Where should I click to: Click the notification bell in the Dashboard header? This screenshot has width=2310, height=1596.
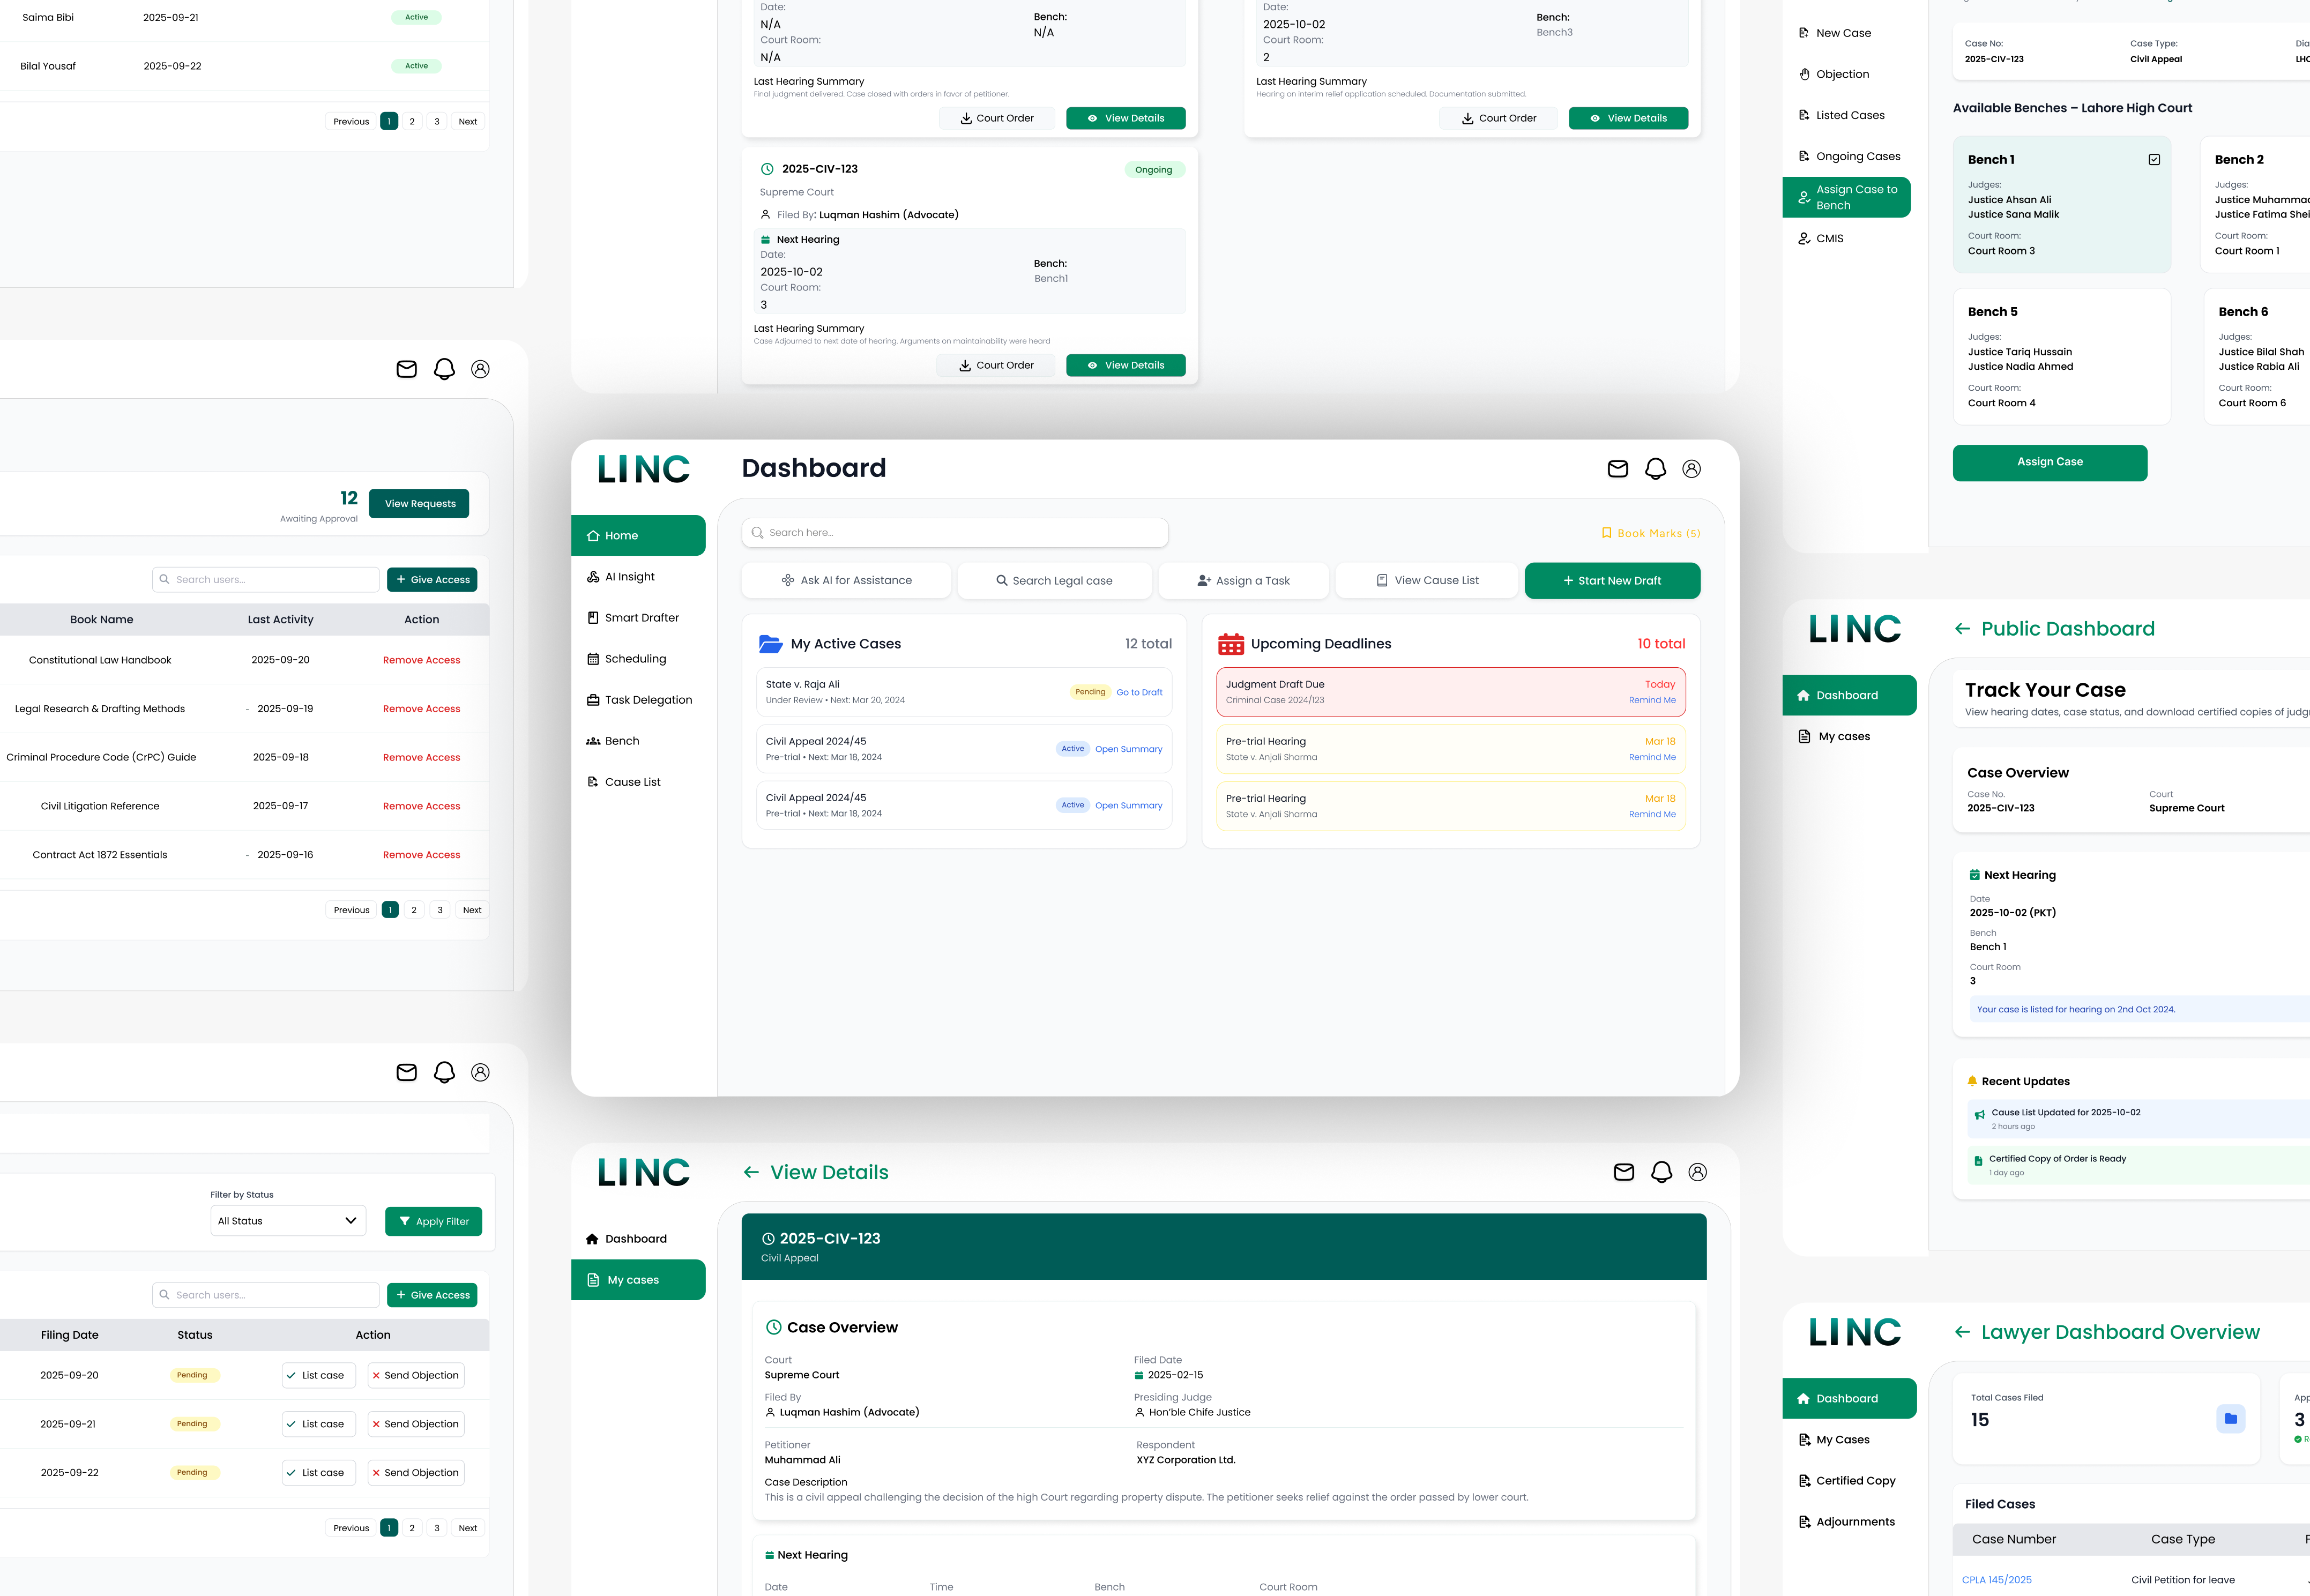[x=1655, y=469]
